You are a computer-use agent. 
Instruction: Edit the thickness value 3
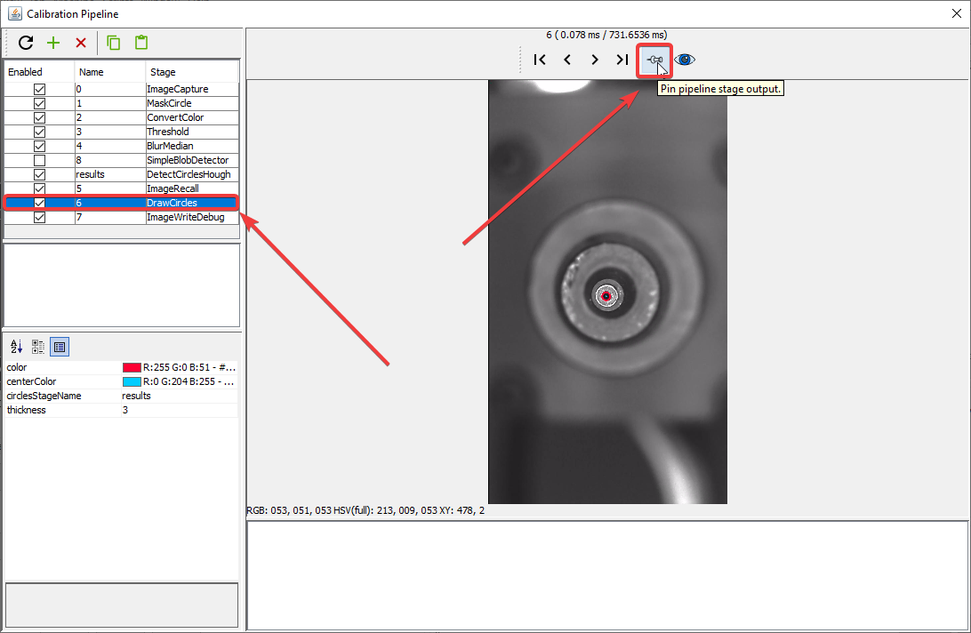pos(180,411)
